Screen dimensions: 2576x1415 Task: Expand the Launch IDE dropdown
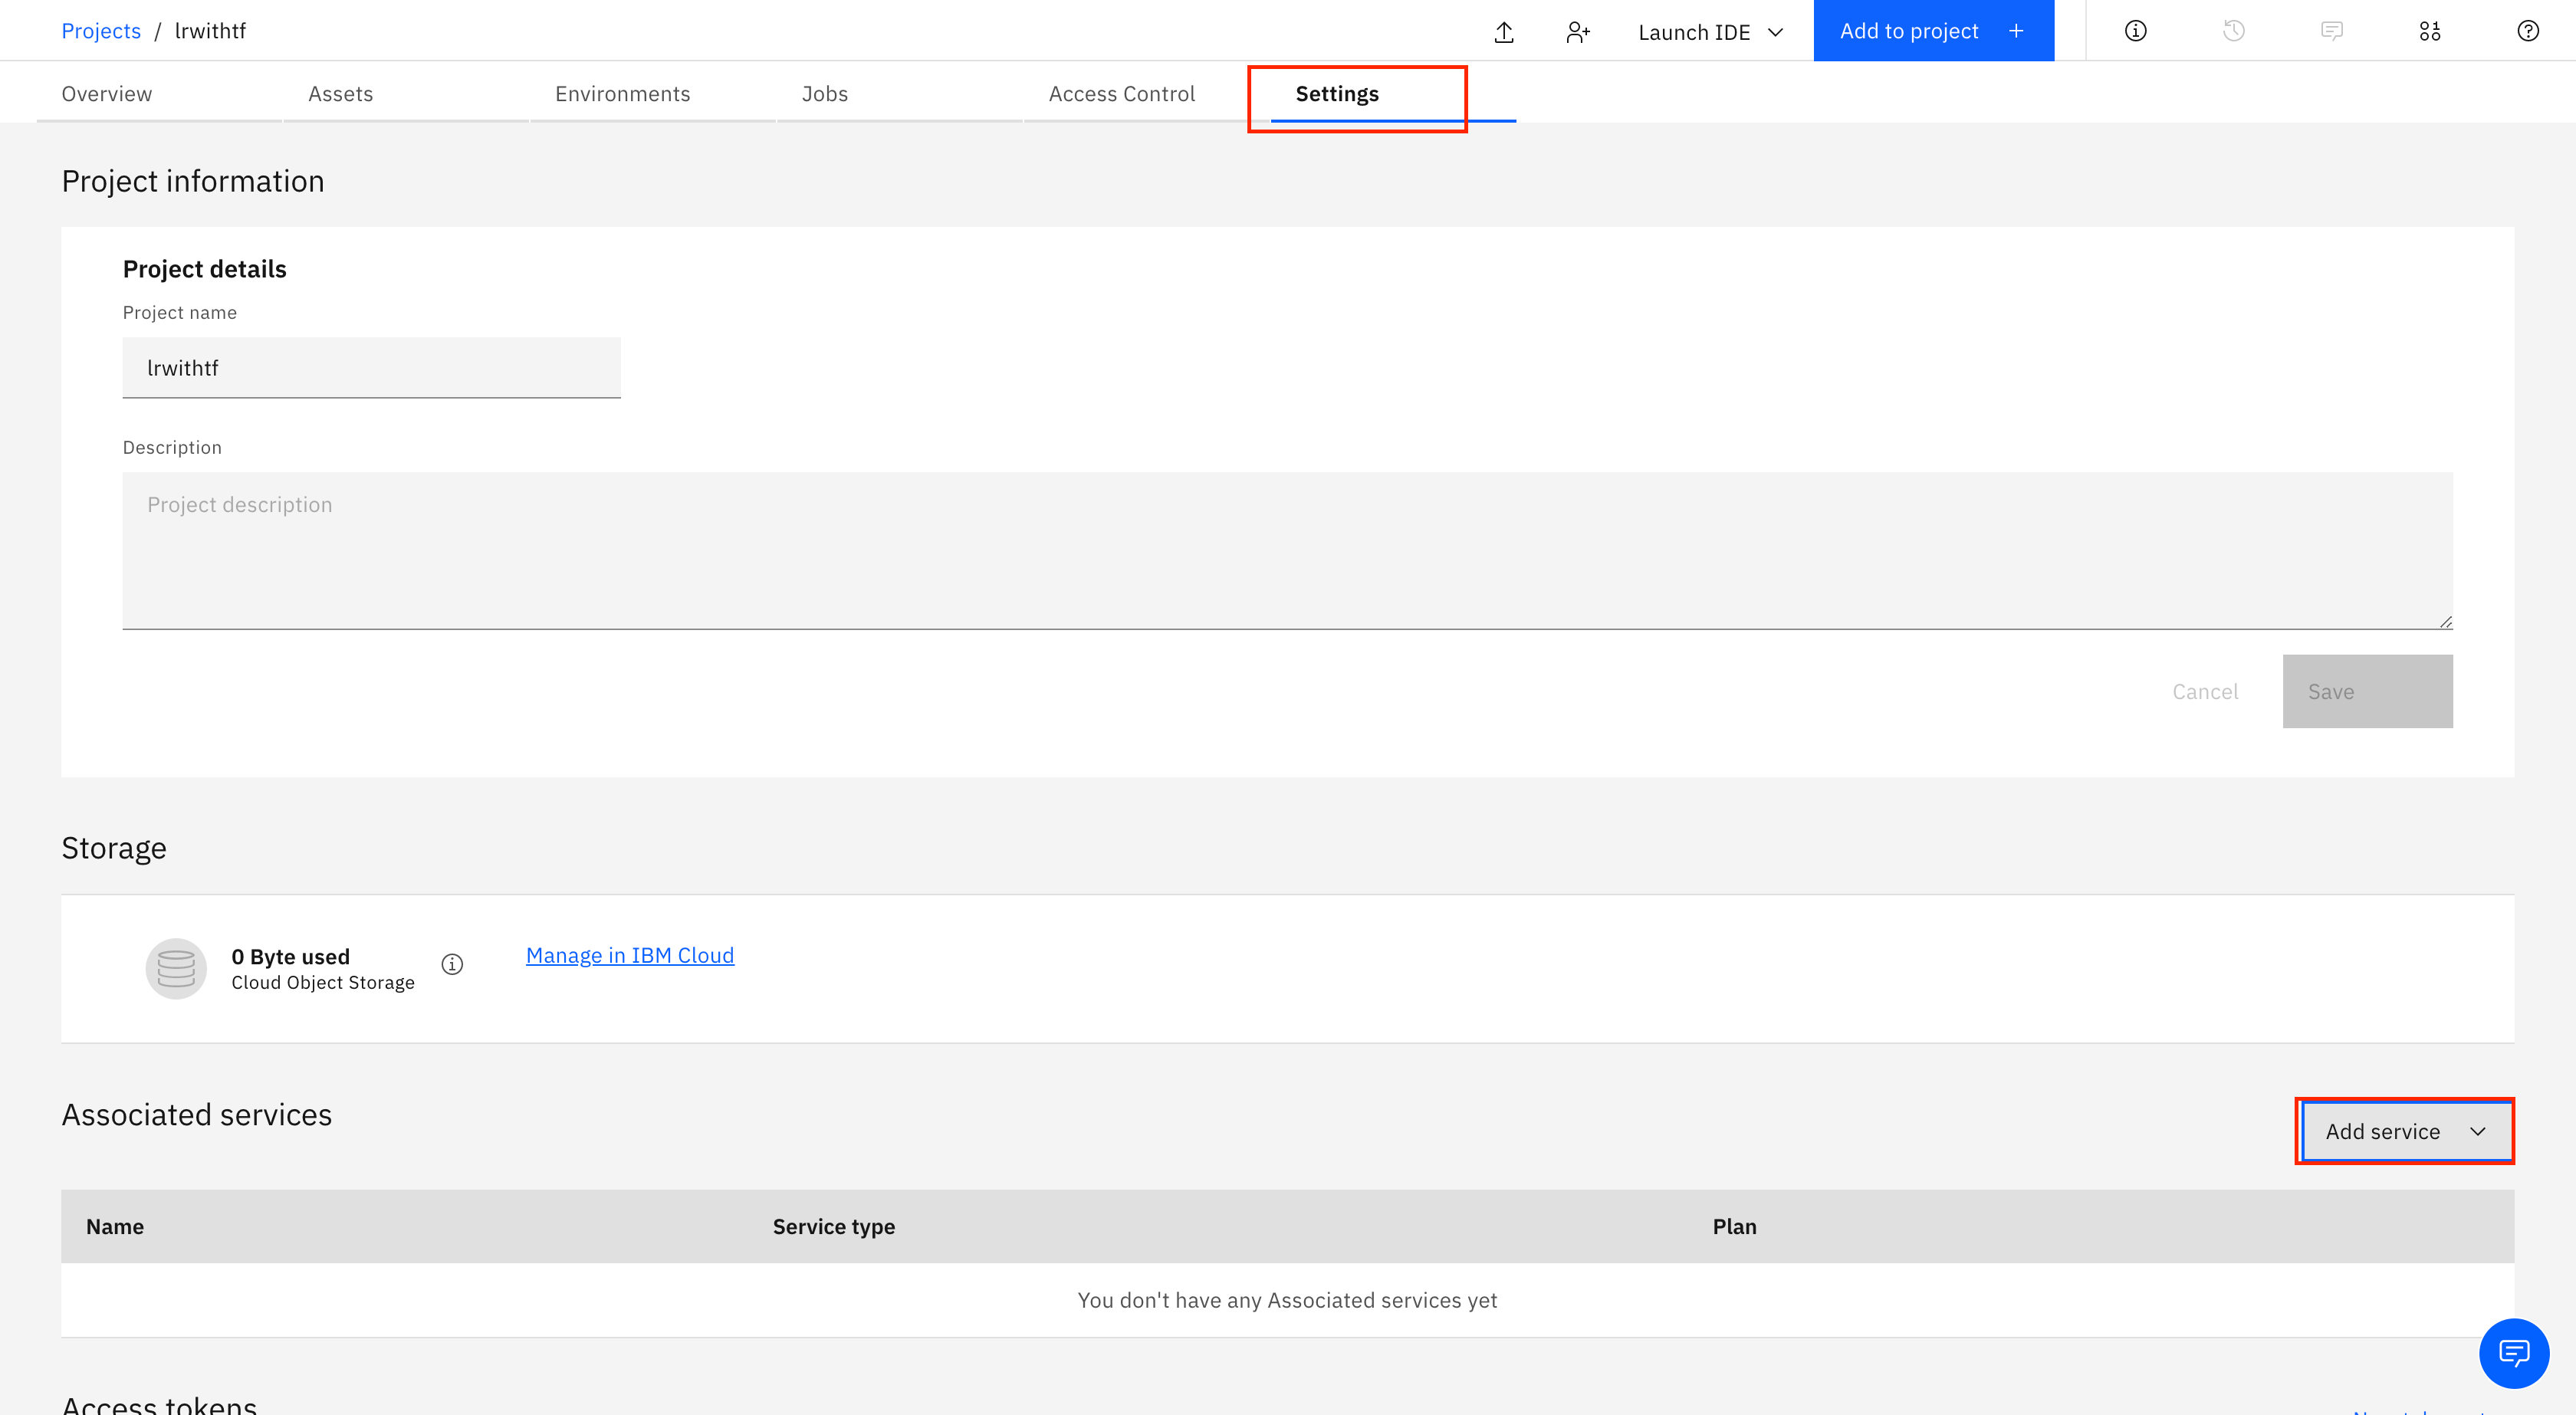point(1710,32)
